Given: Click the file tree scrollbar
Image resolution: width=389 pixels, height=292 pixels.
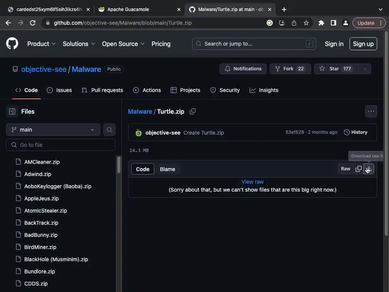Looking at the screenshot, I should [119, 165].
